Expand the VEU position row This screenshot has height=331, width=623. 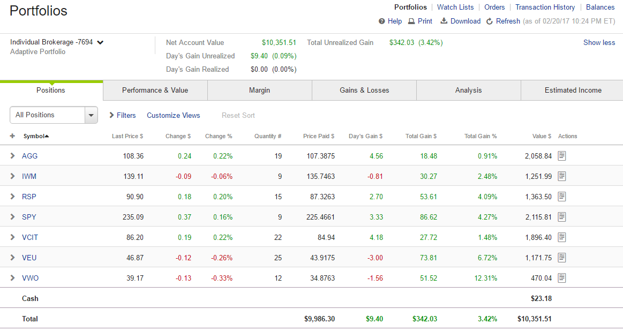[13, 258]
